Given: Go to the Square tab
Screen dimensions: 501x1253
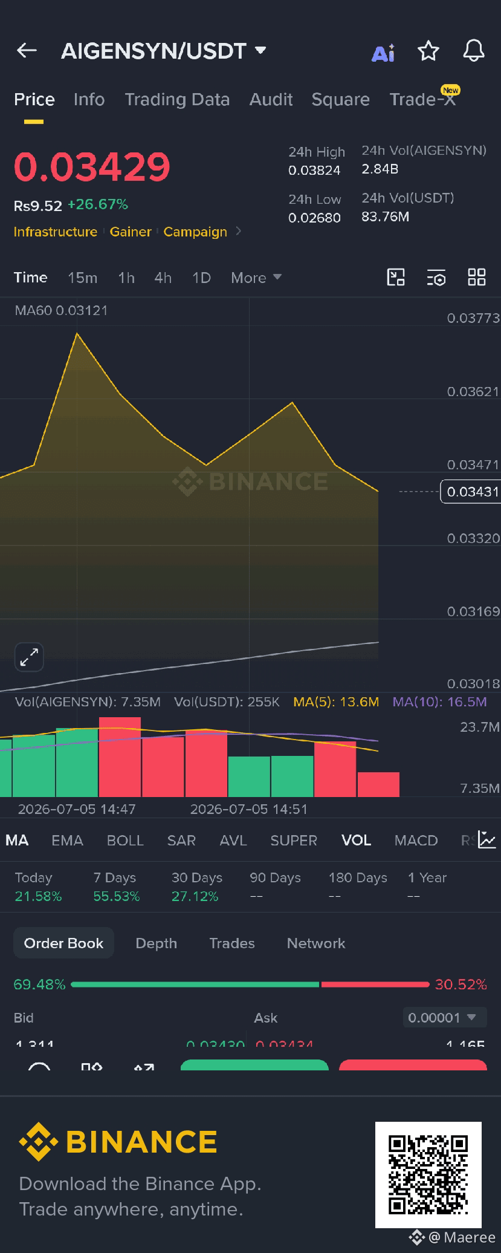Looking at the screenshot, I should [340, 99].
